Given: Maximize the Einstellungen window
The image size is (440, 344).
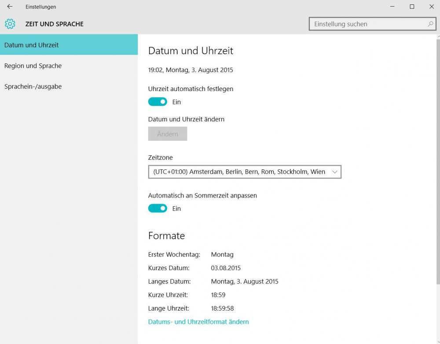Looking at the screenshot, I should point(412,7).
